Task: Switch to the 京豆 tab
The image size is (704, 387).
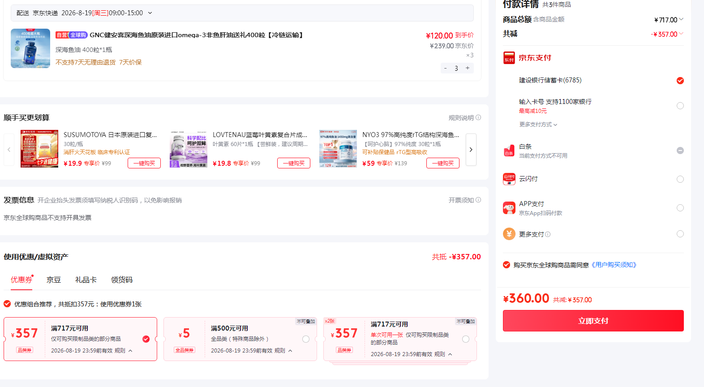Action: point(54,280)
